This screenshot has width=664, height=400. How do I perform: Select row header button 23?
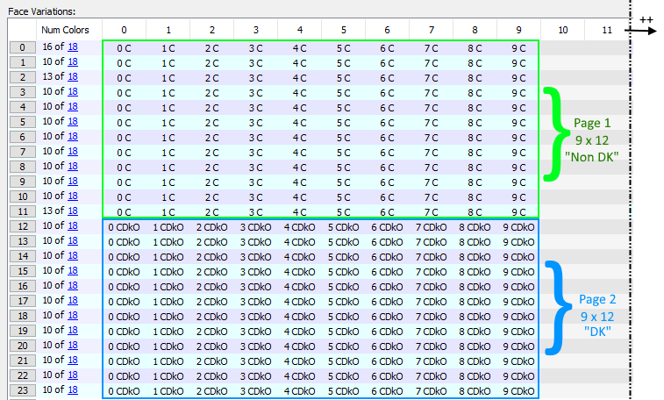click(21, 390)
